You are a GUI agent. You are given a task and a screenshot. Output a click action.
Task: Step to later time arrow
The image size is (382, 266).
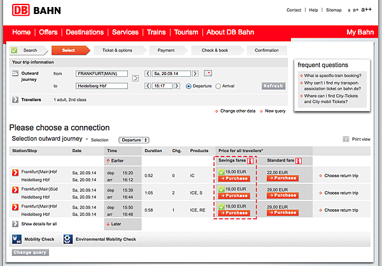pos(177,86)
